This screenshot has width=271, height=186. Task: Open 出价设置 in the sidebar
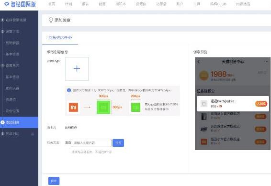click(12, 111)
